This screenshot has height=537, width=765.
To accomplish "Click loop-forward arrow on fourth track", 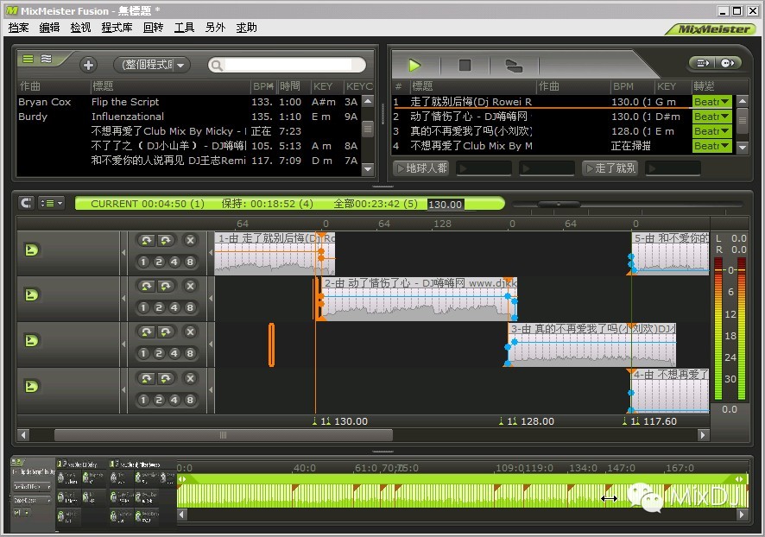I will pyautogui.click(x=166, y=378).
